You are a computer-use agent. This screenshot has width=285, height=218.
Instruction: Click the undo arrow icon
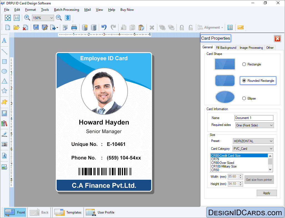(x=104, y=27)
